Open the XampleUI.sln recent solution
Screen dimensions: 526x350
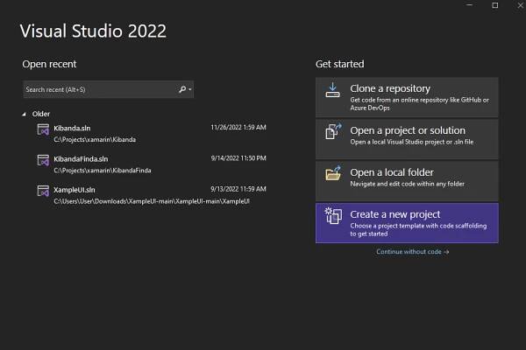152,195
